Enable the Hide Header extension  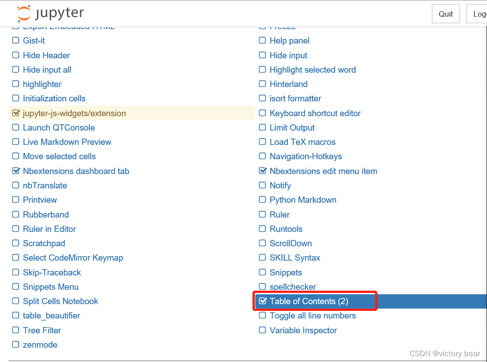(x=16, y=55)
